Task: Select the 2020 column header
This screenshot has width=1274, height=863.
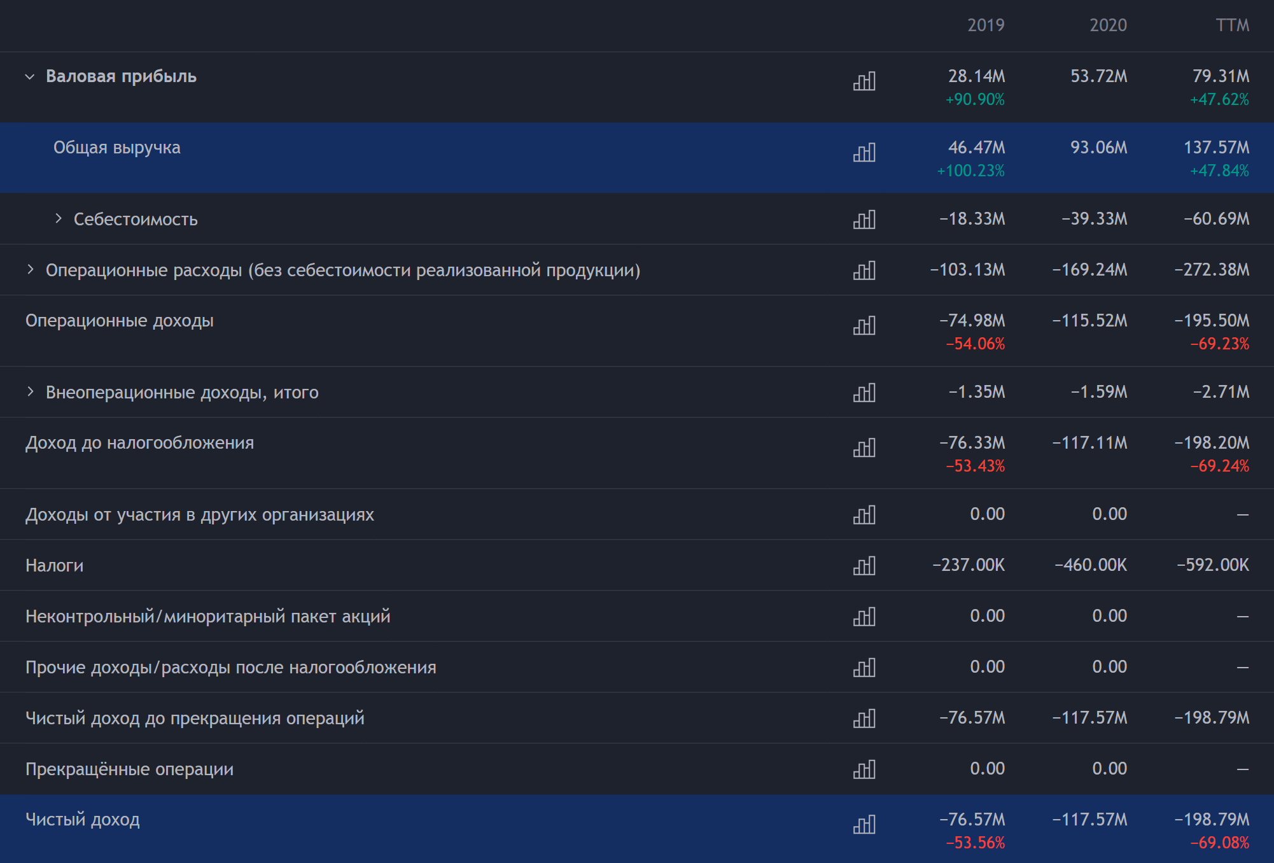Action: click(x=1108, y=25)
